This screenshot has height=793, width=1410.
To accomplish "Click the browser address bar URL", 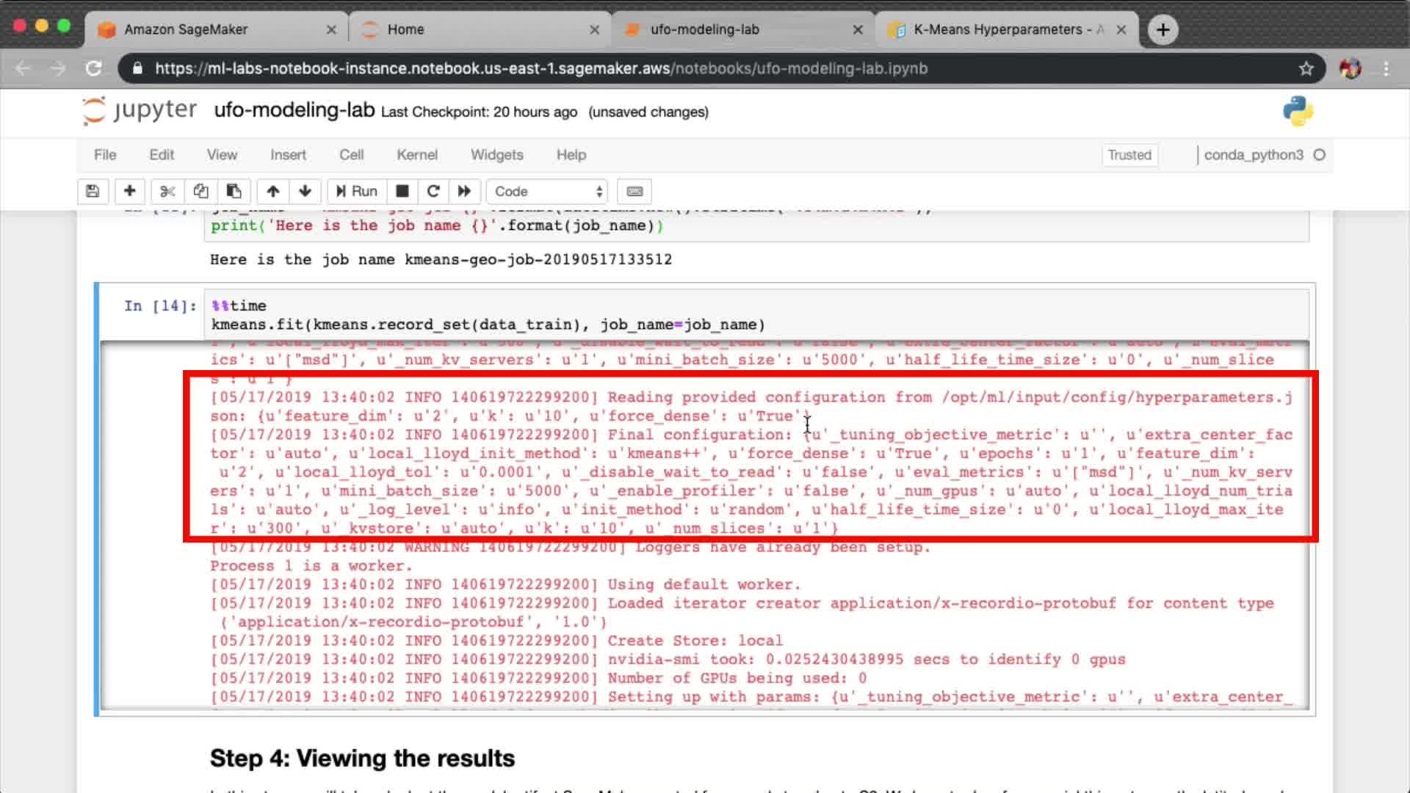I will (x=540, y=69).
